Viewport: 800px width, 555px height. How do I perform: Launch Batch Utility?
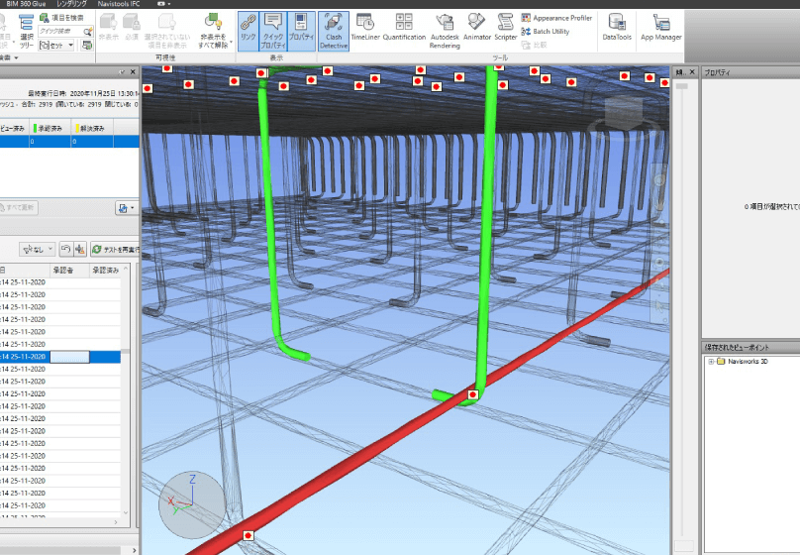coord(546,31)
